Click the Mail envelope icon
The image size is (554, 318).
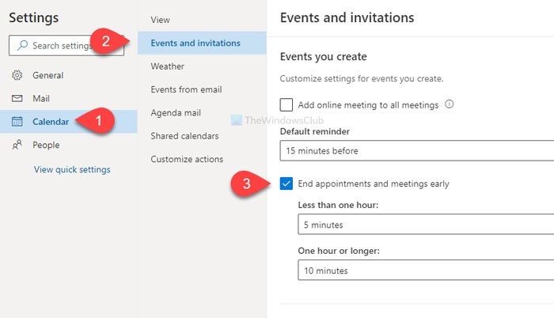17,98
